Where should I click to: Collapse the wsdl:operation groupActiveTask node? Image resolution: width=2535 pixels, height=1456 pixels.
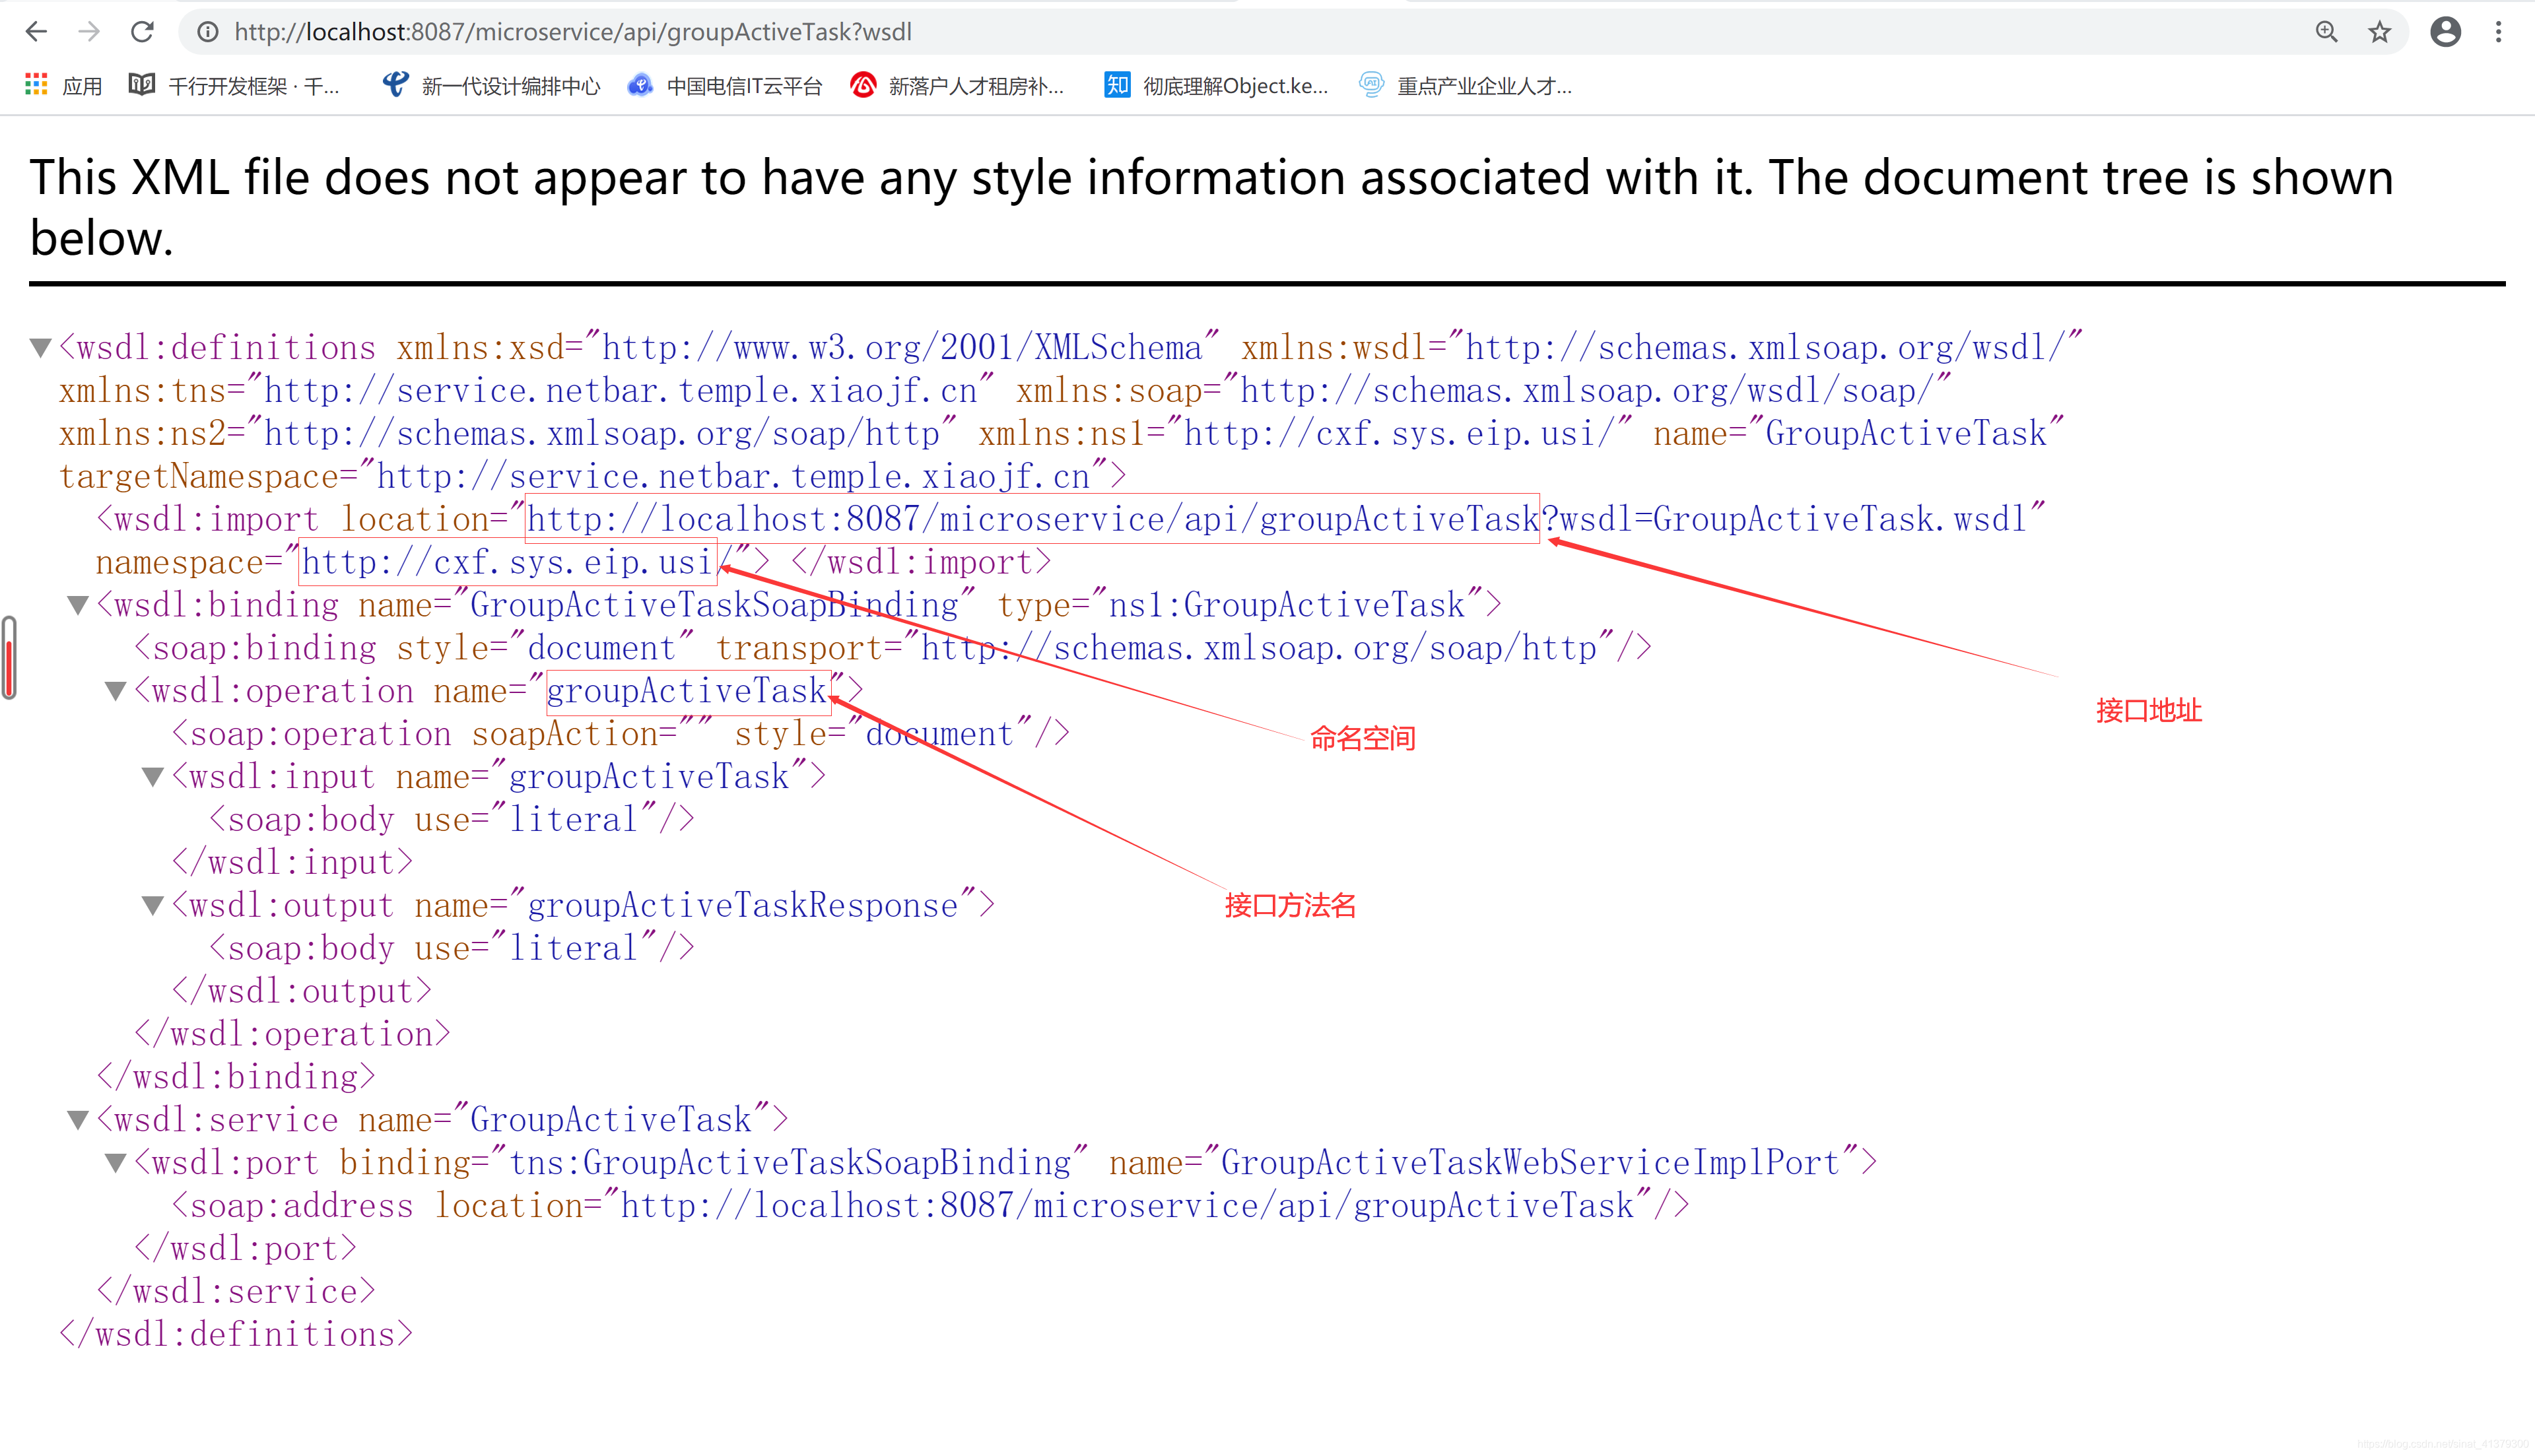[116, 691]
